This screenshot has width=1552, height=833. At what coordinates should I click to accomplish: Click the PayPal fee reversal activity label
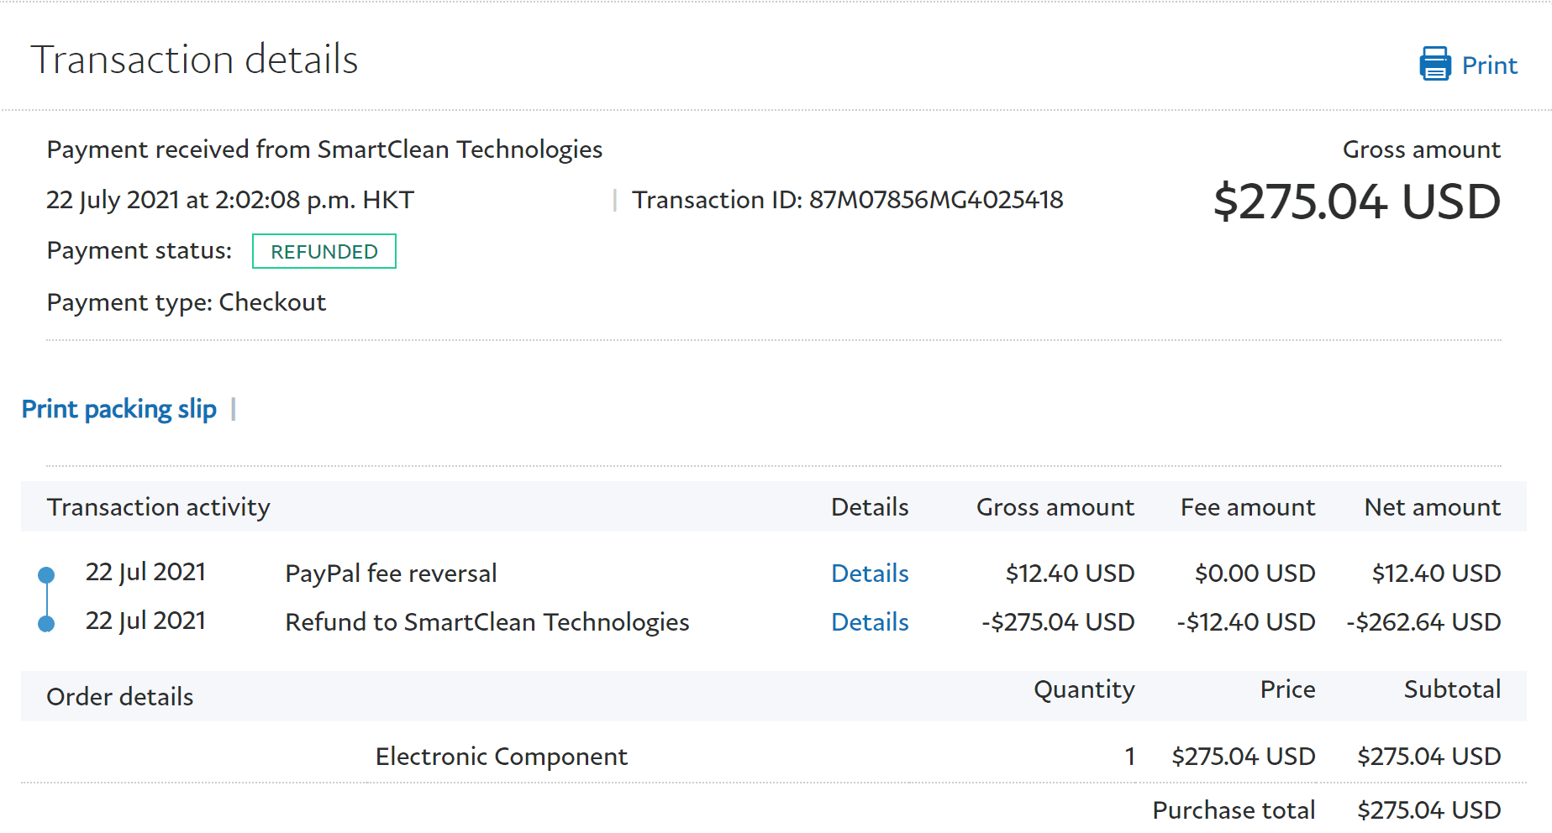tap(391, 574)
